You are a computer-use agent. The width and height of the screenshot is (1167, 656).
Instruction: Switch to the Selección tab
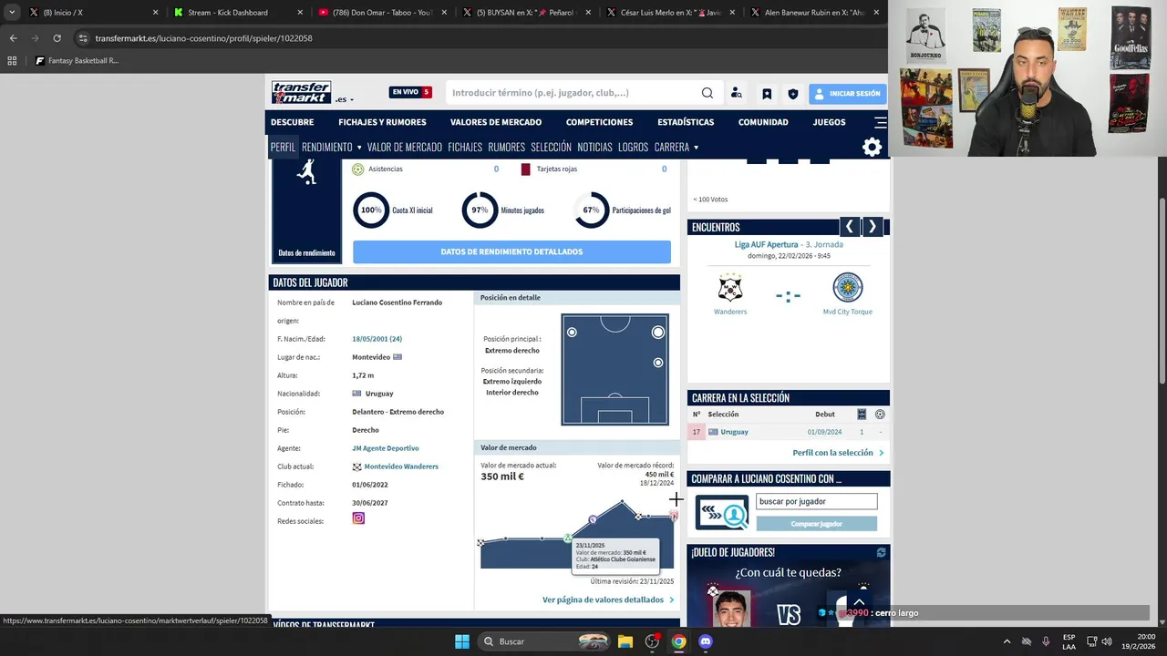551,147
